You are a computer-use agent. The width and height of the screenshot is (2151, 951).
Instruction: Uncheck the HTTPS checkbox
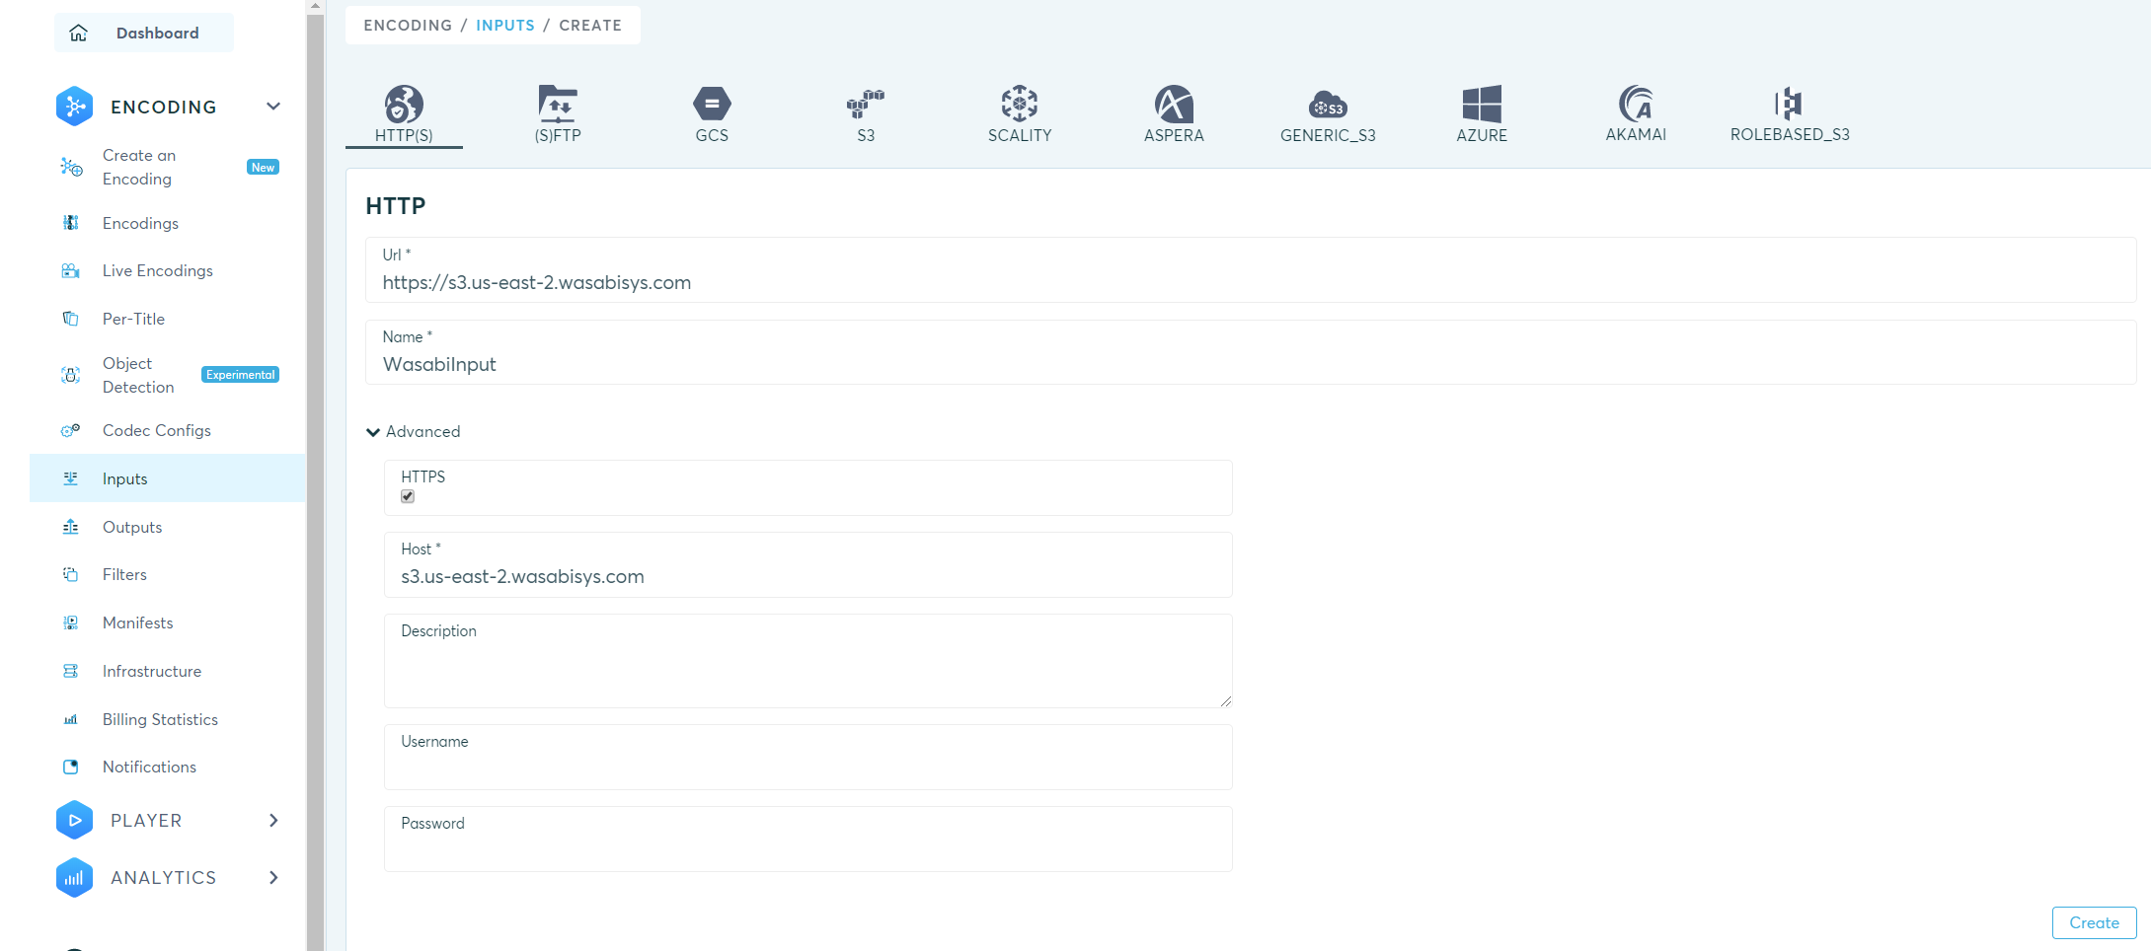coord(408,496)
